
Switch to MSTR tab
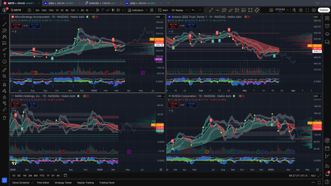point(21,3)
